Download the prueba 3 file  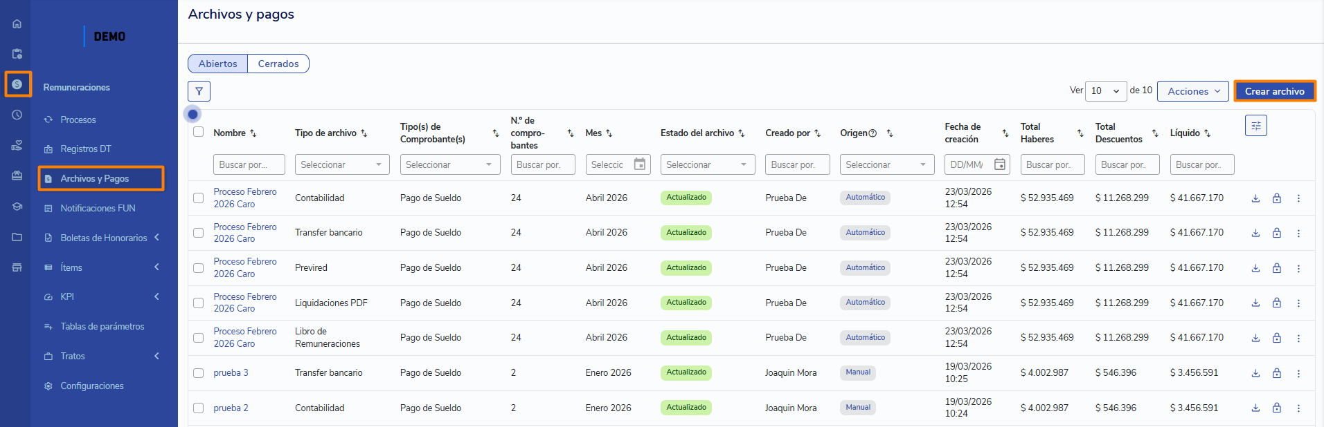[x=1255, y=373]
